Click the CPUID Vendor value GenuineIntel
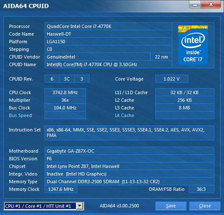 pyautogui.click(x=98, y=57)
